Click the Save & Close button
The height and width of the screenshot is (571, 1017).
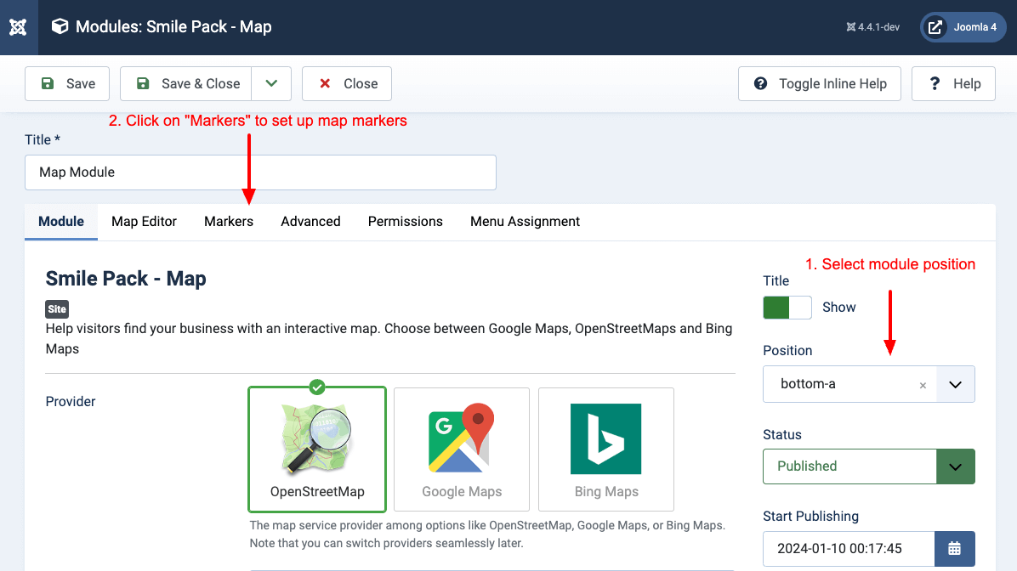point(186,83)
